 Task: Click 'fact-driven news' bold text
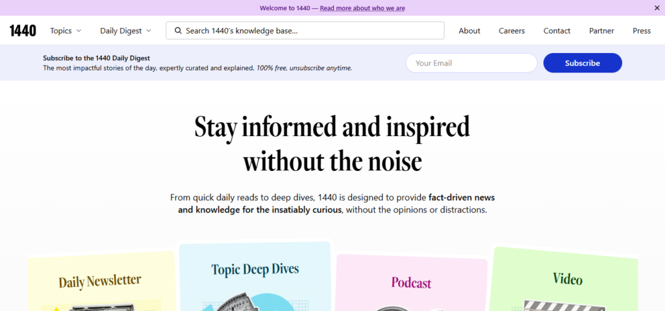(x=462, y=197)
